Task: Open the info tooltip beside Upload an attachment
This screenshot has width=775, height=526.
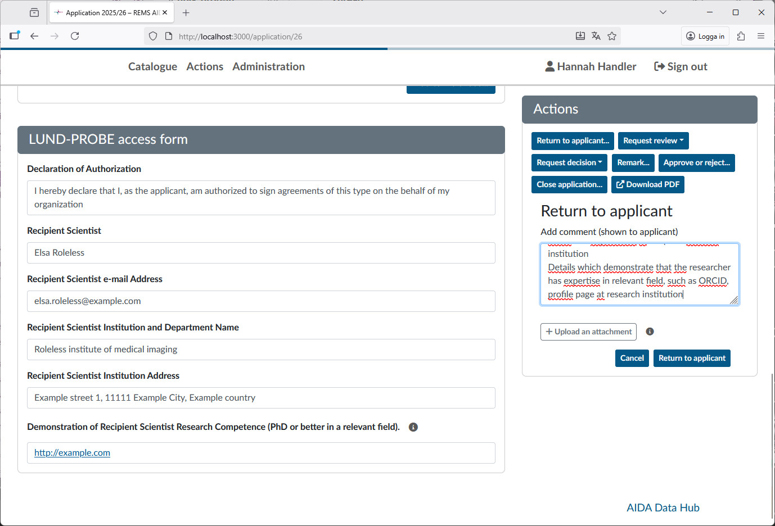Action: pyautogui.click(x=650, y=332)
